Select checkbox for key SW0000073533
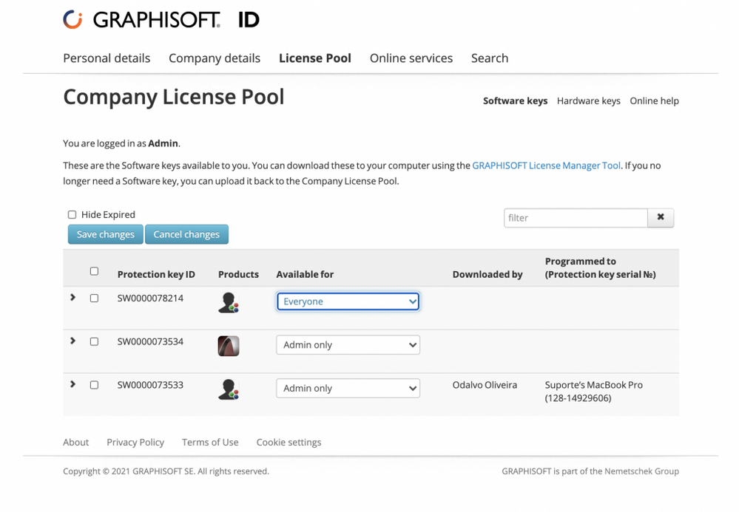Screen dimensions: 739x512 point(94,385)
